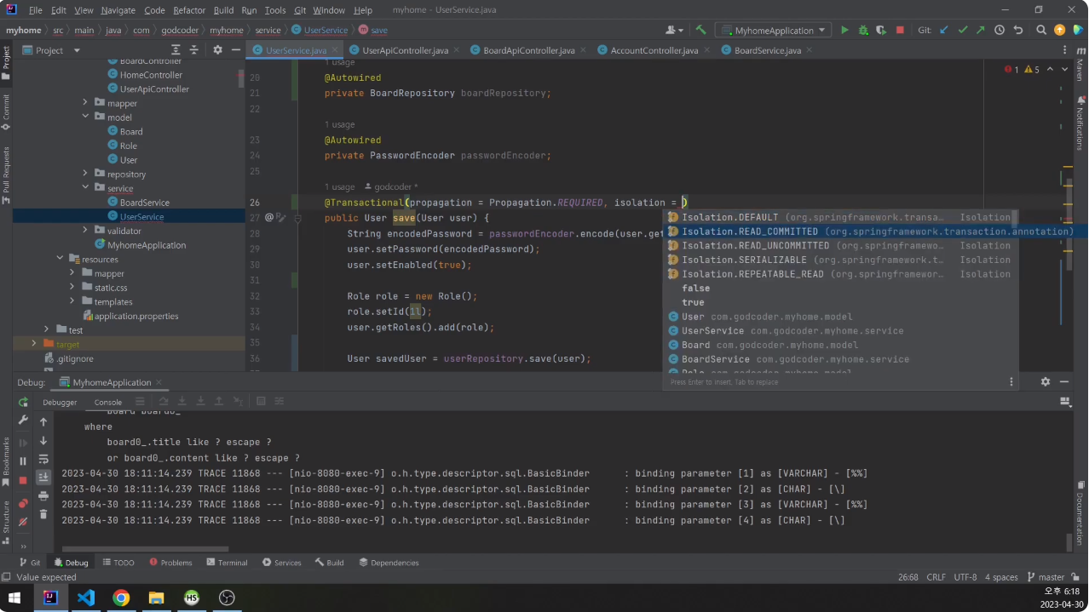Toggle tool window bars at bottom-left corner
1089x612 pixels.
coord(6,577)
